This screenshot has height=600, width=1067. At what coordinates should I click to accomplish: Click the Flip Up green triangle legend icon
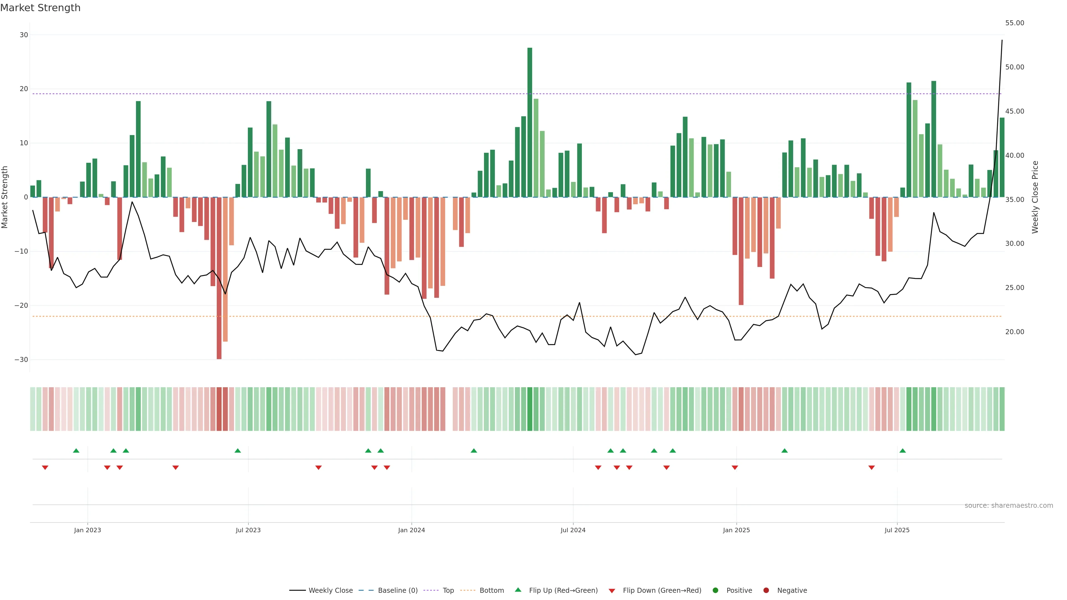[518, 590]
